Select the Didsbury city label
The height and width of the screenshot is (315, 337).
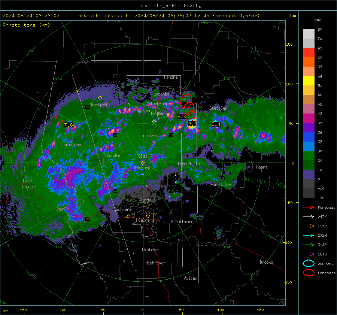coord(142,168)
